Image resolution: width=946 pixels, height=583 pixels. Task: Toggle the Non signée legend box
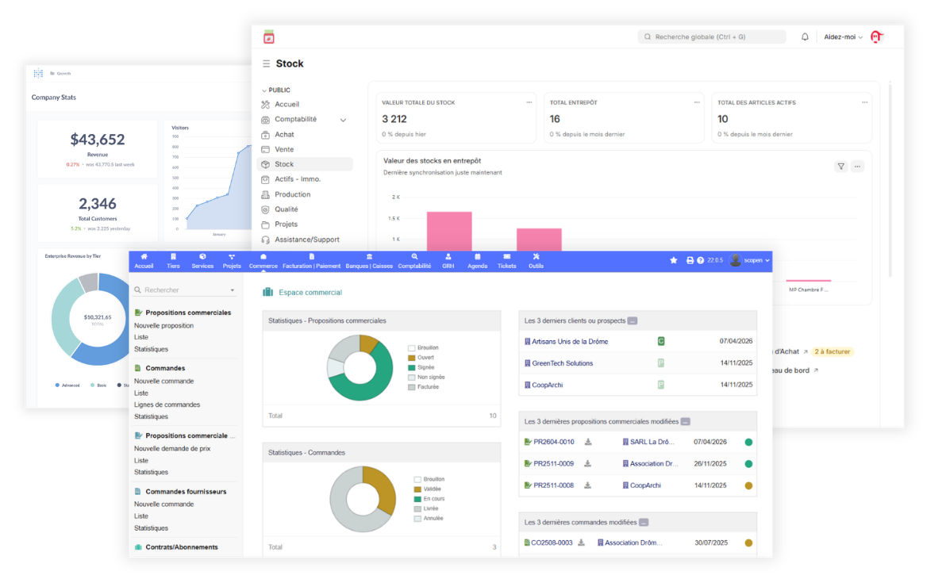click(411, 378)
